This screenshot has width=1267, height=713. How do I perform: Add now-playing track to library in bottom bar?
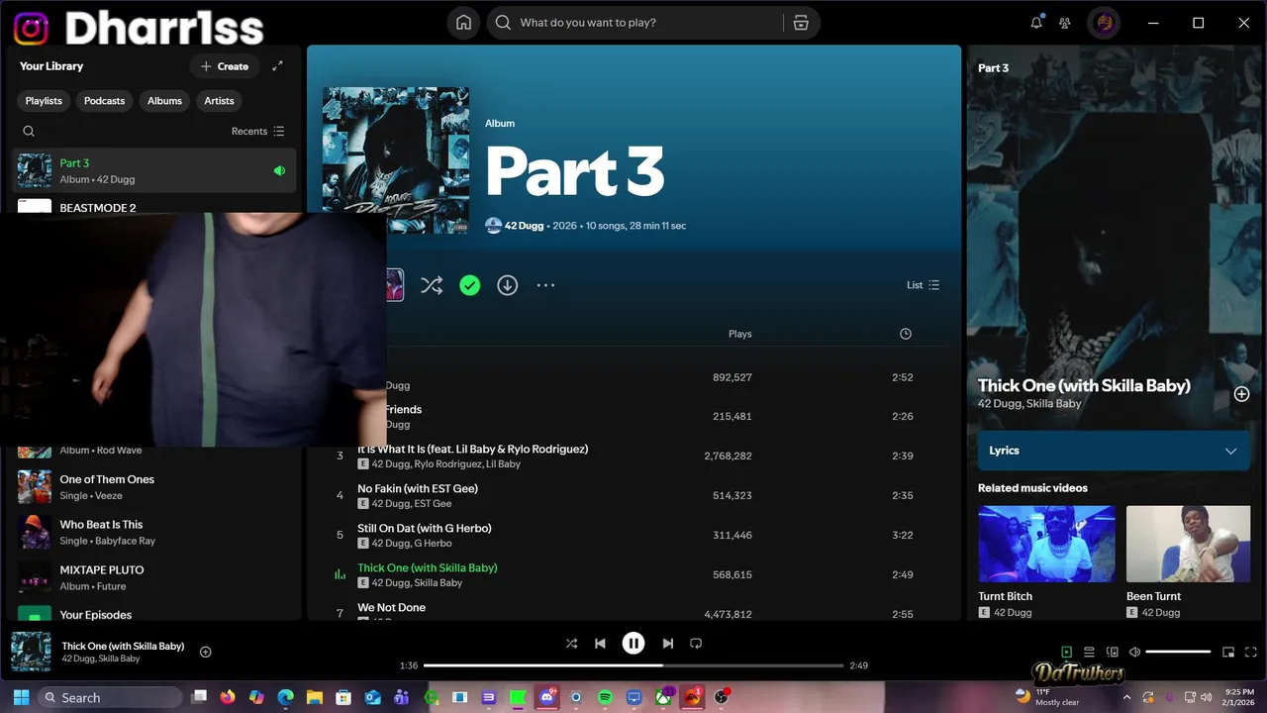206,652
